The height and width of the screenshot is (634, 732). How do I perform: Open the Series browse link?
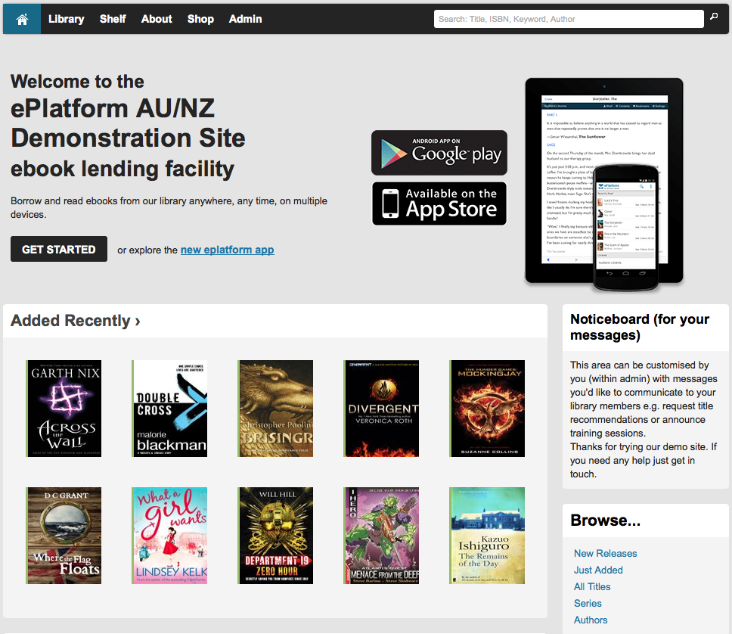[x=588, y=603]
